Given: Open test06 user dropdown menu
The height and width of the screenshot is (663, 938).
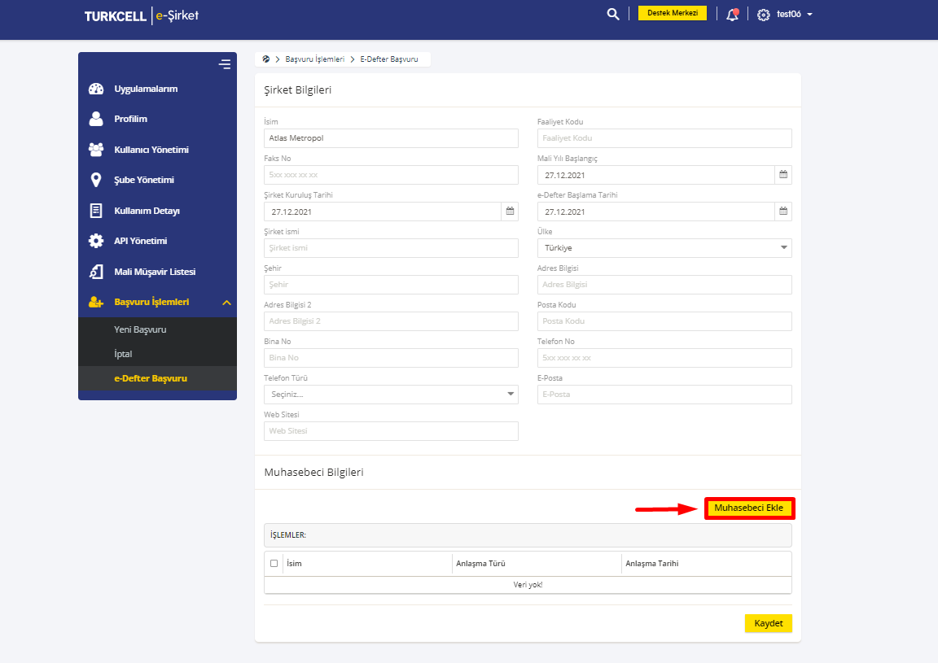Looking at the screenshot, I should (x=794, y=15).
